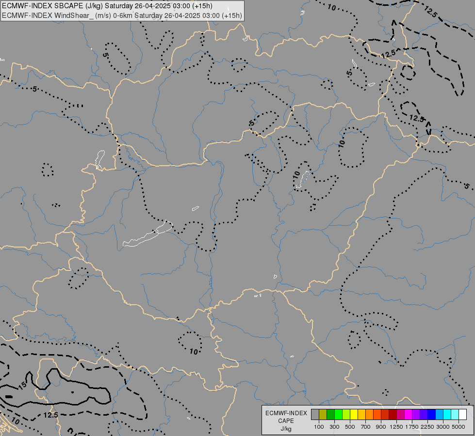This screenshot has width=475, height=436.
Task: Click the purple legend swatch
Action: 416,415
